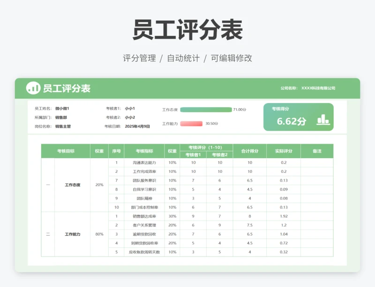This screenshot has height=287, width=375.
Task: Click the podium chart icon in score card
Action: pyautogui.click(x=323, y=119)
